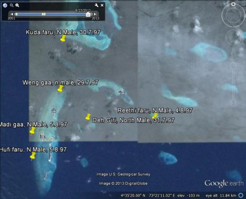
Task: Click the label 'Reethi faru, N Male, 4.8.97'
Action: tap(155, 110)
